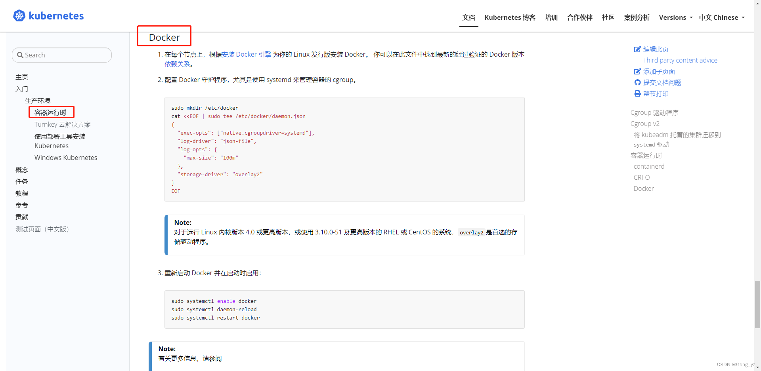Open the 合作伙伴 nav item
Screen dimensions: 761x371
pyautogui.click(x=579, y=17)
